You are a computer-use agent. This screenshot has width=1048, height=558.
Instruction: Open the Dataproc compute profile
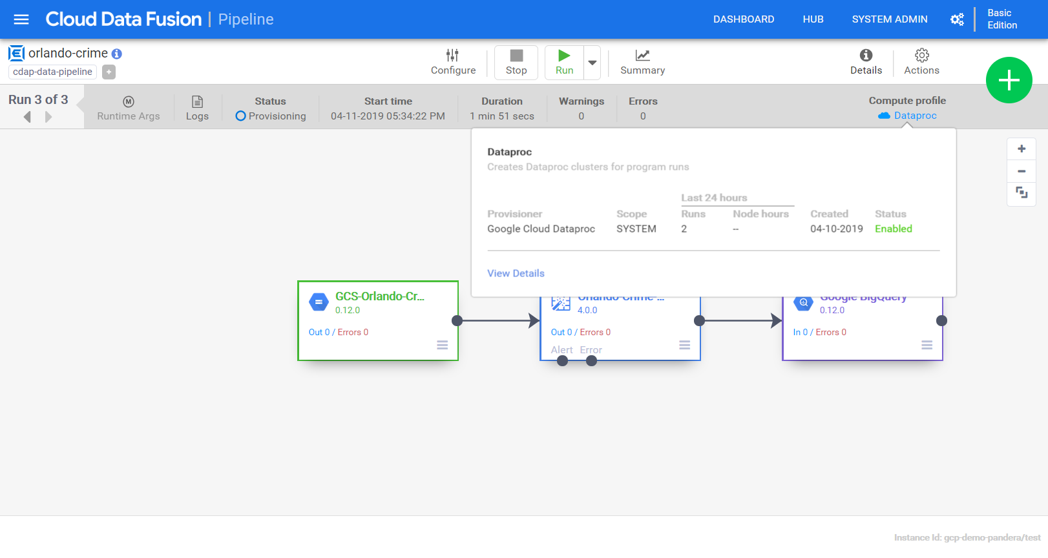pos(915,116)
